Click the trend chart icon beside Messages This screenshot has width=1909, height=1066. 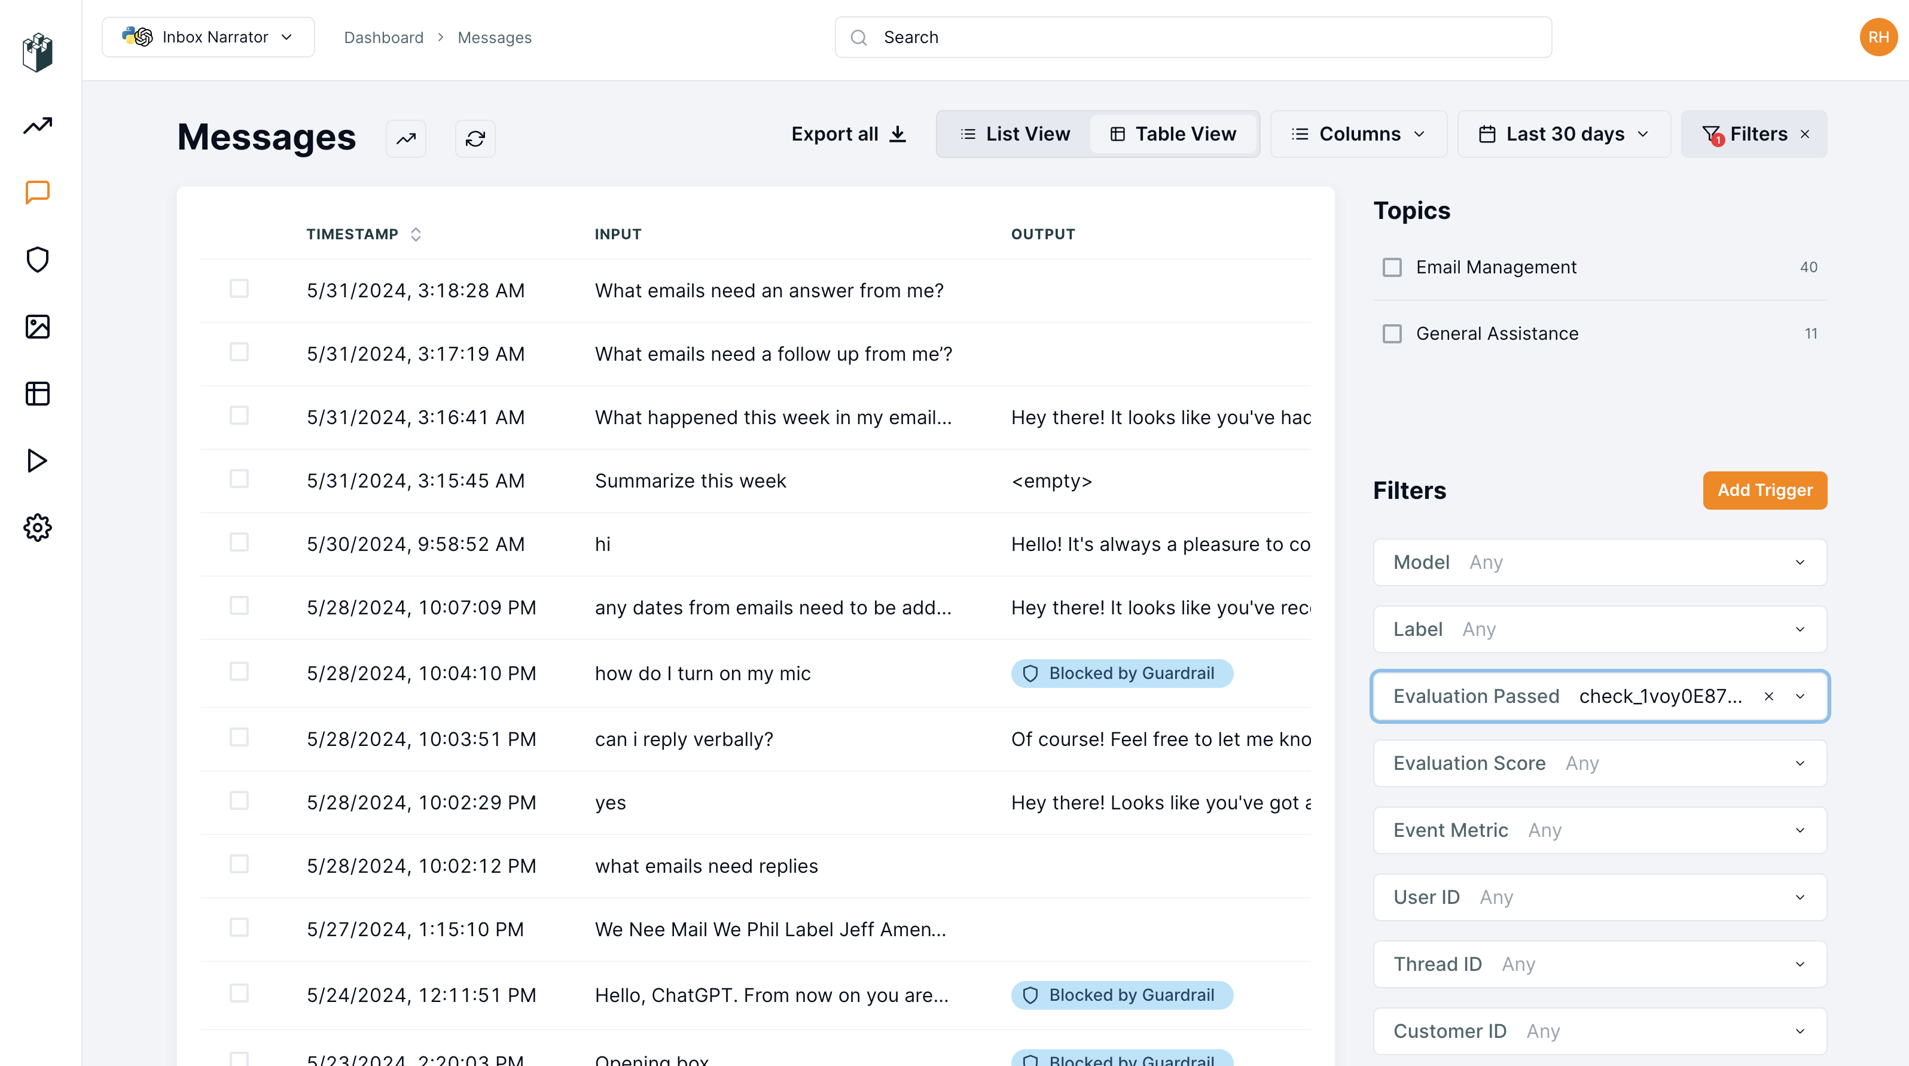tap(406, 139)
